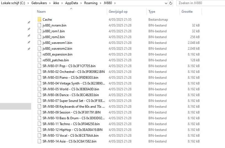Viewport: 225px width, 148px height.
Task: Select the rd500_expansion.bin file icon
Action: pyautogui.click(x=39, y=54)
